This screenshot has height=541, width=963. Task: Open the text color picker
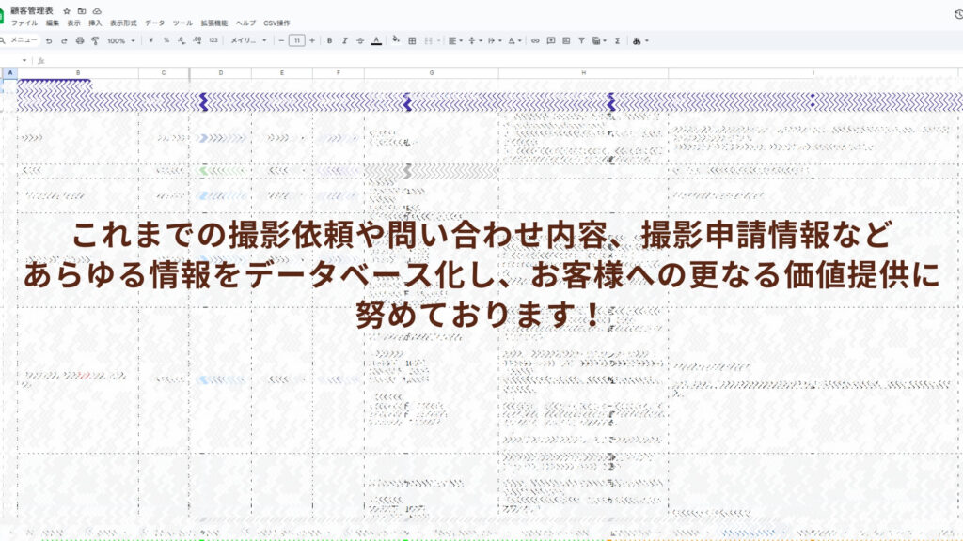pos(376,40)
